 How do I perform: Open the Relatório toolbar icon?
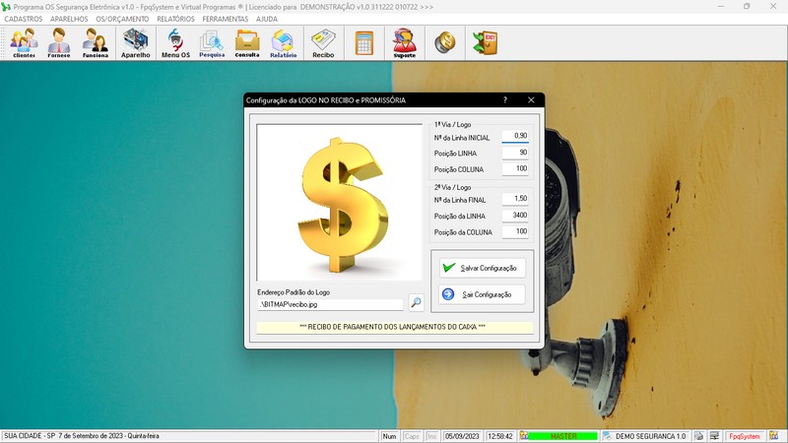click(x=283, y=43)
